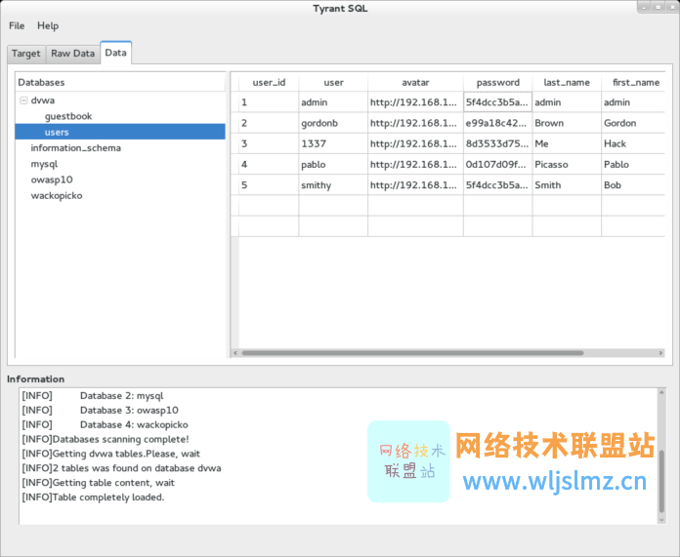Viewport: 680px width, 557px height.
Task: Select password hash 8d3533d75... cell
Action: click(498, 143)
